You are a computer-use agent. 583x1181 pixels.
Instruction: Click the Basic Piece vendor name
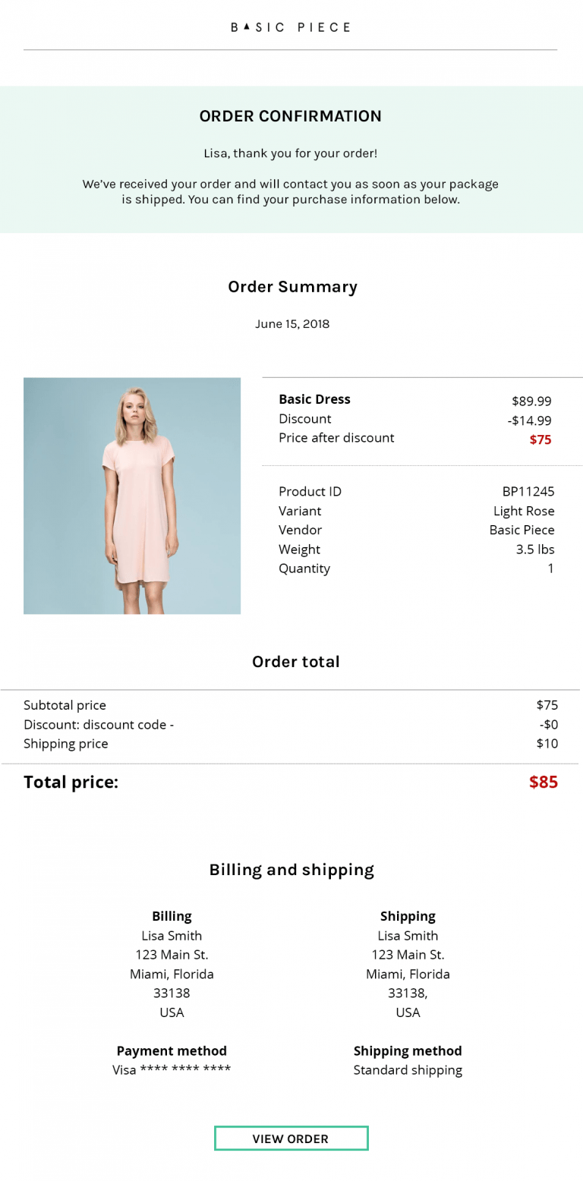coord(522,530)
